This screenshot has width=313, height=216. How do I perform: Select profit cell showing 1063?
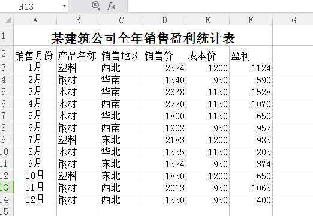[251, 187]
